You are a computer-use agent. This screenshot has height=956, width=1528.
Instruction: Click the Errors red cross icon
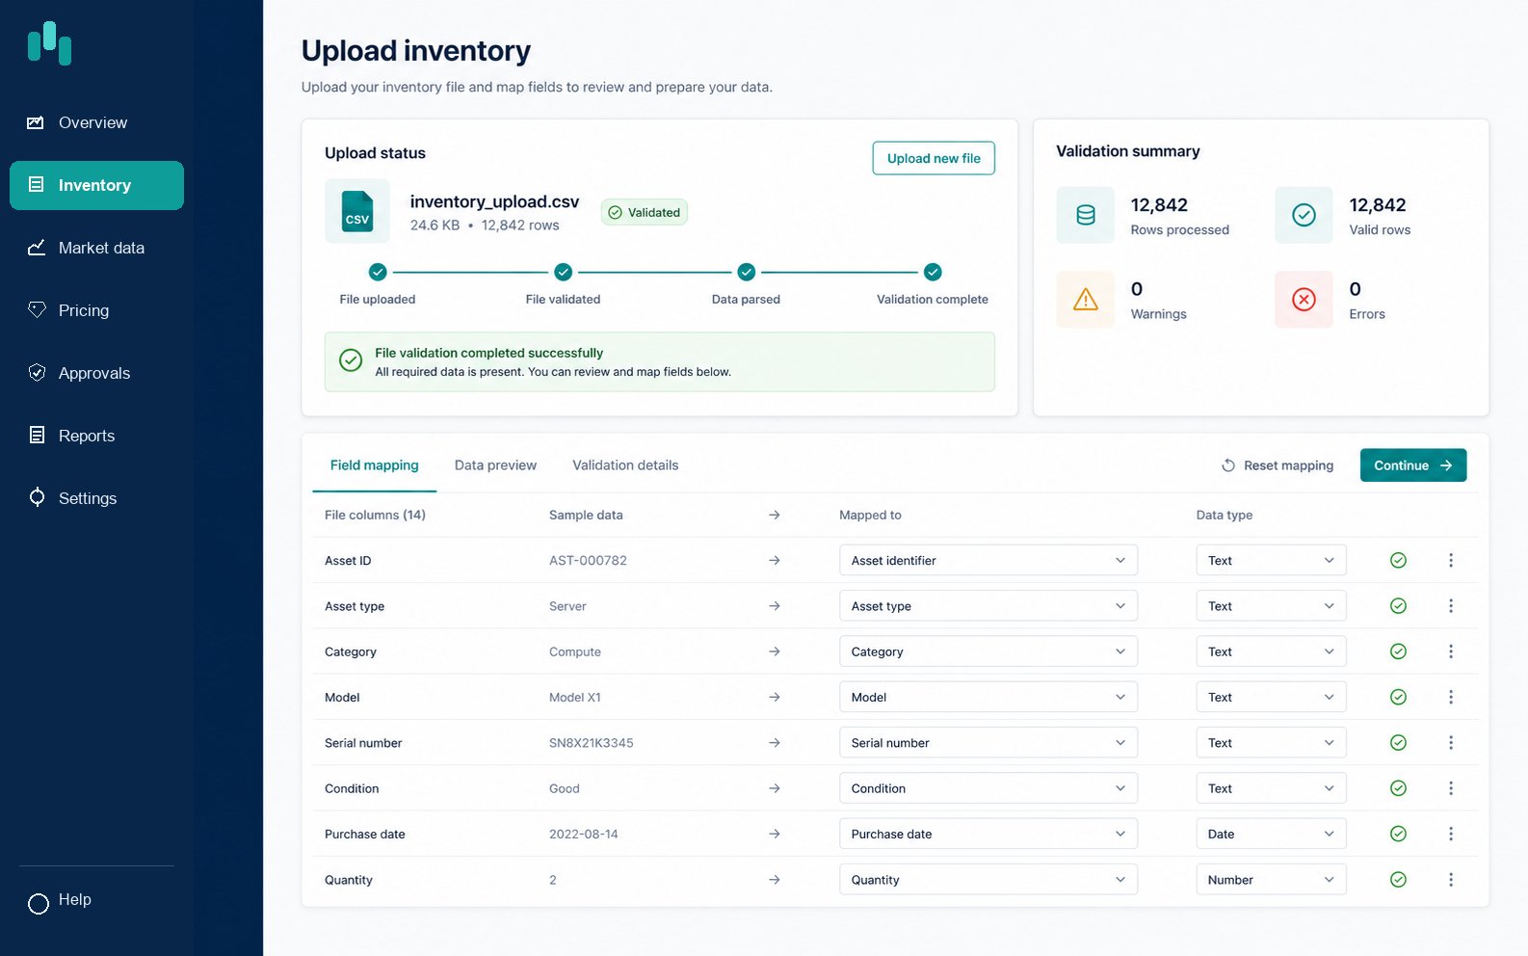click(1304, 300)
